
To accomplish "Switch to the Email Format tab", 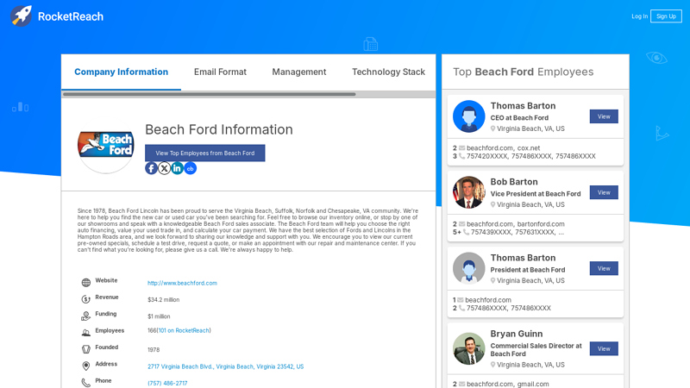I will point(220,72).
